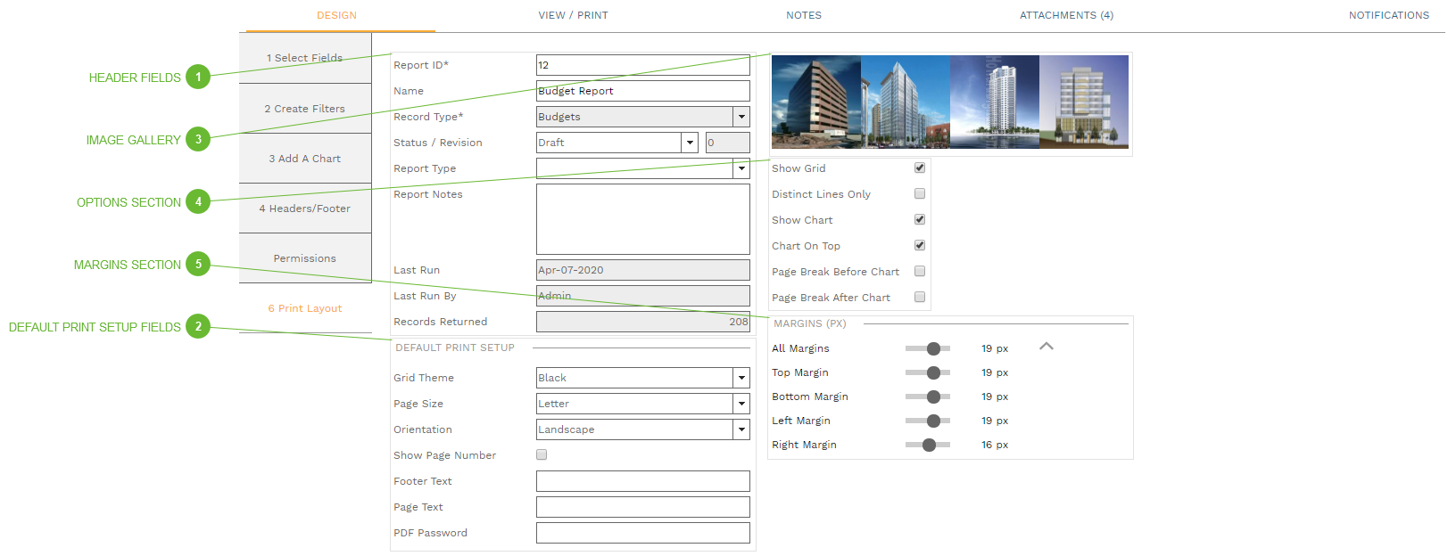This screenshot has width=1448, height=556.
Task: Click the green callout marker number 4
Action: [x=198, y=201]
